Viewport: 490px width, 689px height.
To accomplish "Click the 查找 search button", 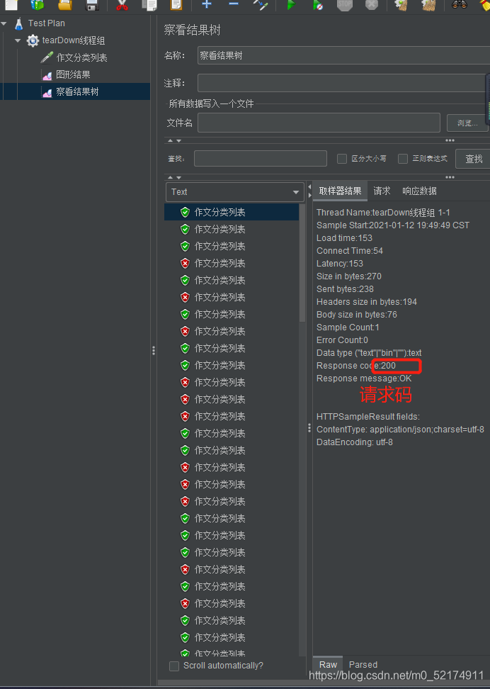I will coord(473,159).
